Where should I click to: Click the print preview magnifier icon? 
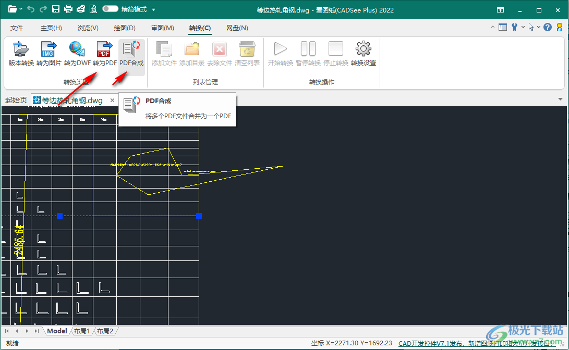click(93, 9)
